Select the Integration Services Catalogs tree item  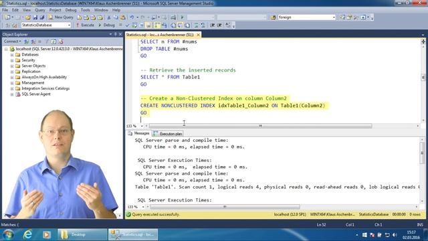tap(45, 88)
